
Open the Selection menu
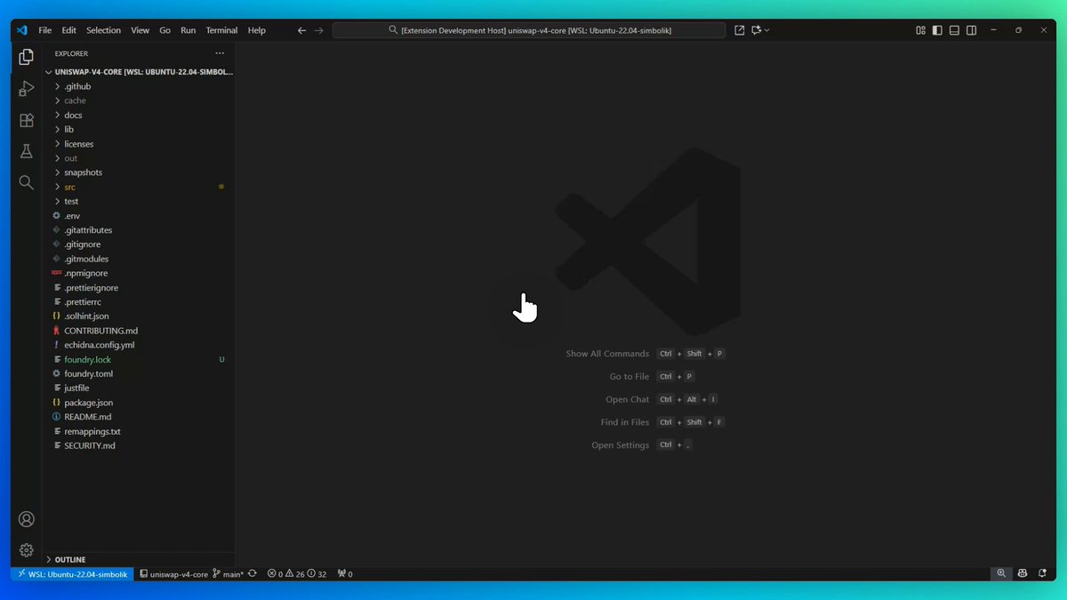tap(103, 30)
